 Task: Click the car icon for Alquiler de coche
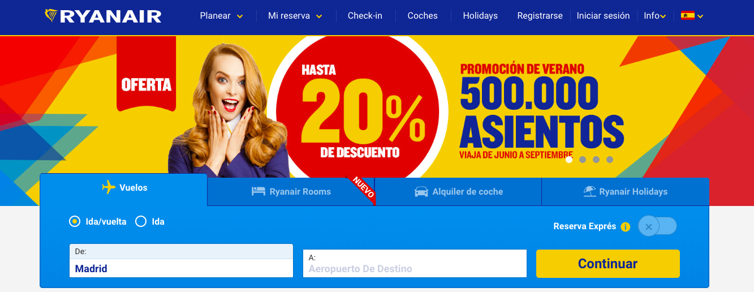tap(421, 192)
